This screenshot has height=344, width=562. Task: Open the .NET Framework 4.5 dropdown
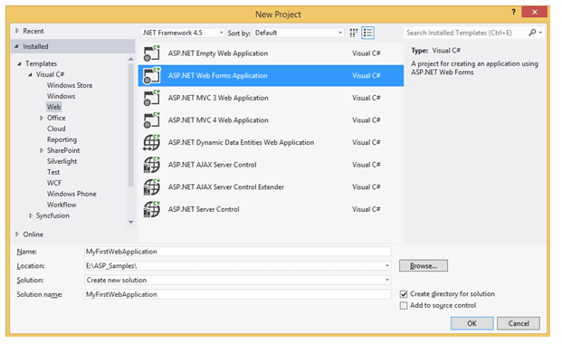click(x=183, y=33)
